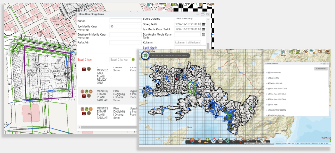Click the Seçili Grafik link

(x=150, y=48)
